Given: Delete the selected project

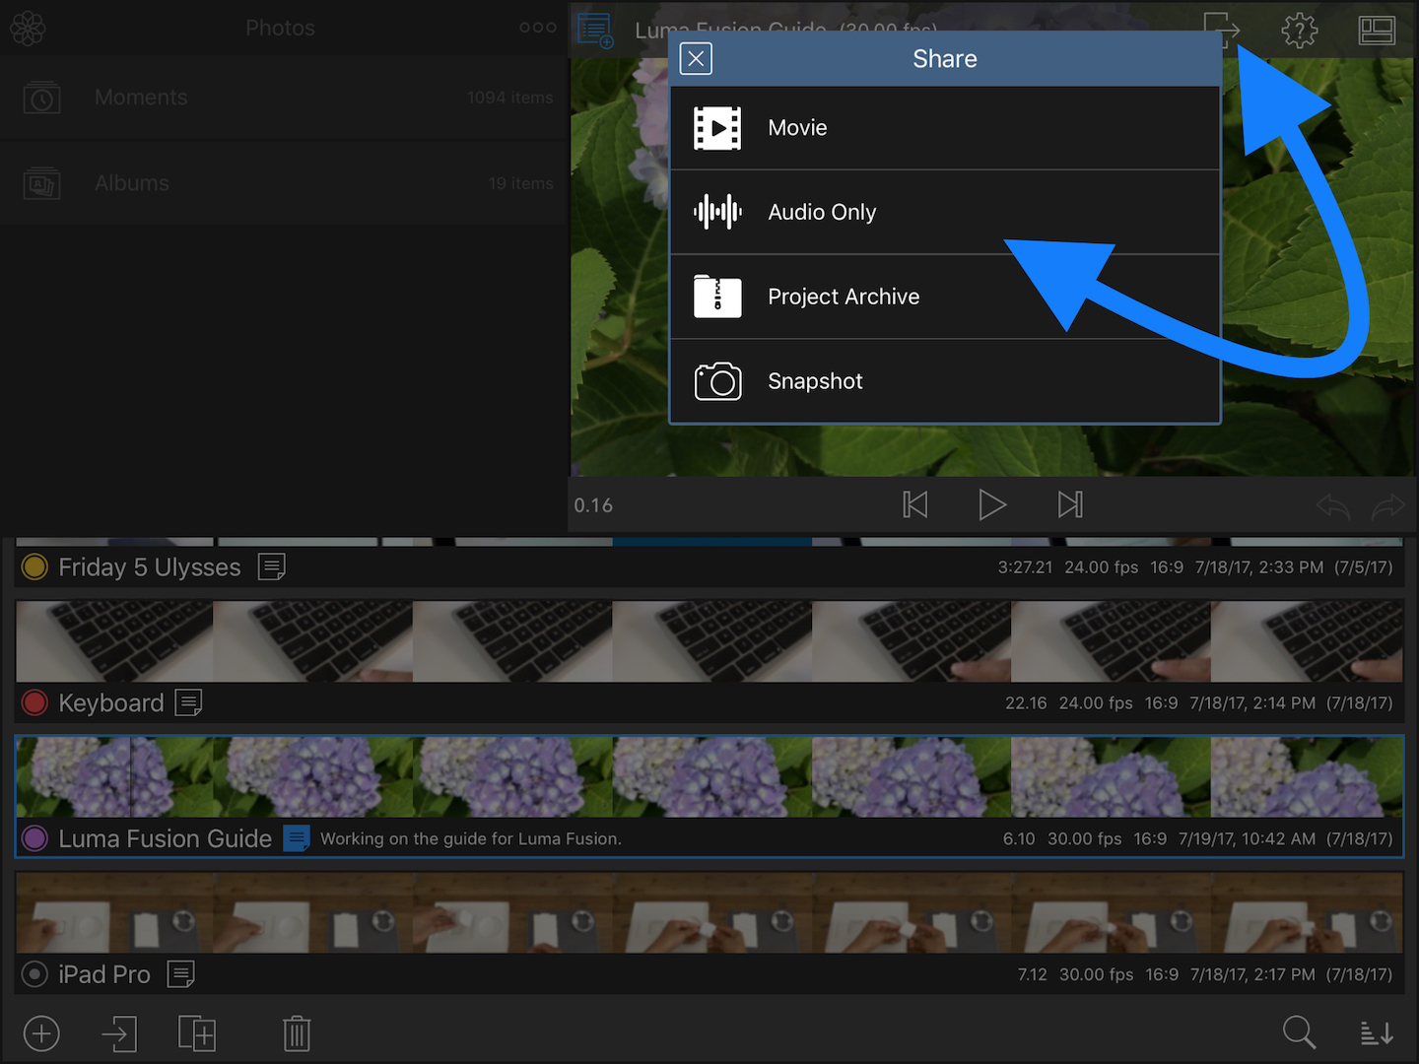Looking at the screenshot, I should click(x=297, y=1033).
